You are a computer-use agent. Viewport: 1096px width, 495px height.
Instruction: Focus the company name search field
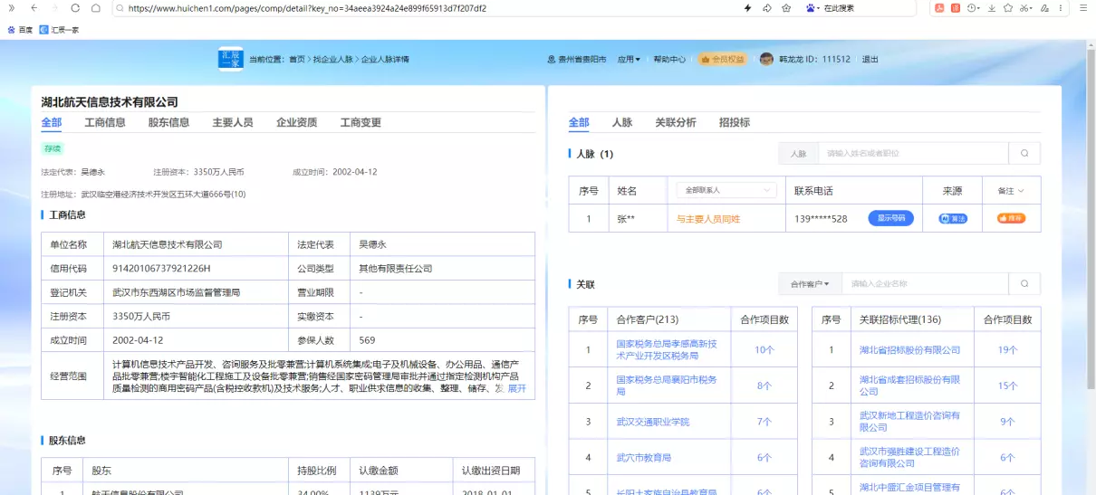pos(925,284)
